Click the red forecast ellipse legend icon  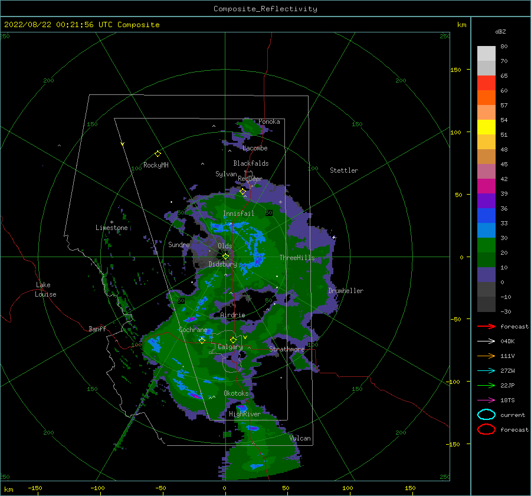coord(486,429)
